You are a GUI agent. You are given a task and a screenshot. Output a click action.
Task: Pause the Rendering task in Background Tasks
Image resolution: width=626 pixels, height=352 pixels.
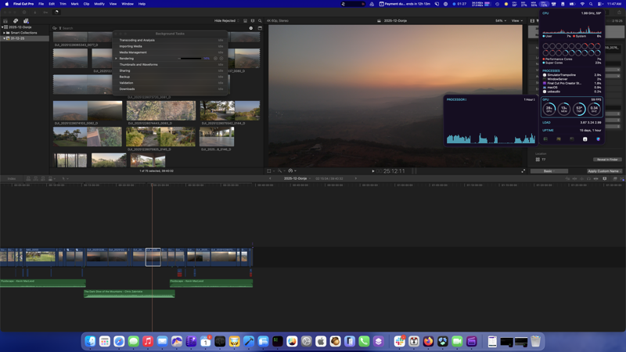point(216,58)
